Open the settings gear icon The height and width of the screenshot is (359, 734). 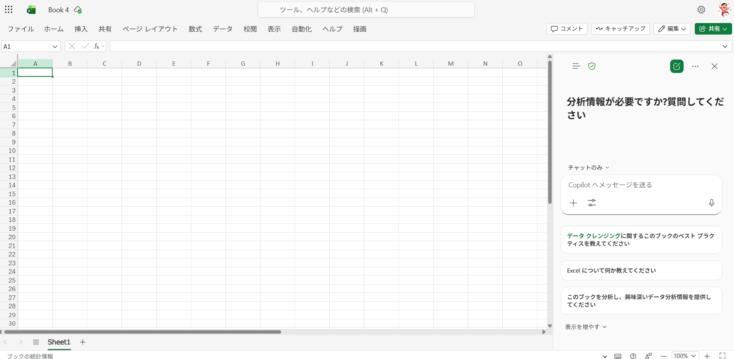point(701,10)
